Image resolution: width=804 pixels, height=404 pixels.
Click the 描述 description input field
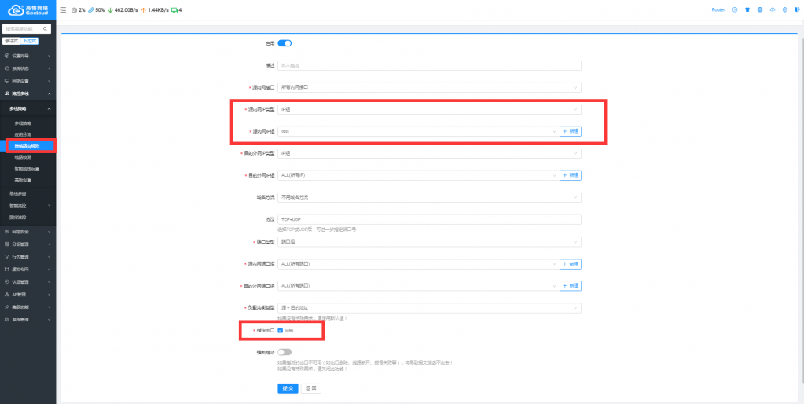(429, 65)
